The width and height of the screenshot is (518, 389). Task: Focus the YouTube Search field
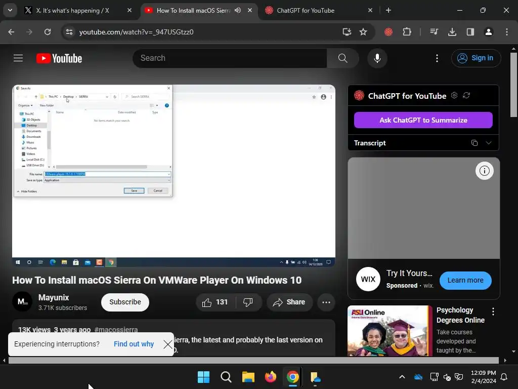tap(230, 58)
